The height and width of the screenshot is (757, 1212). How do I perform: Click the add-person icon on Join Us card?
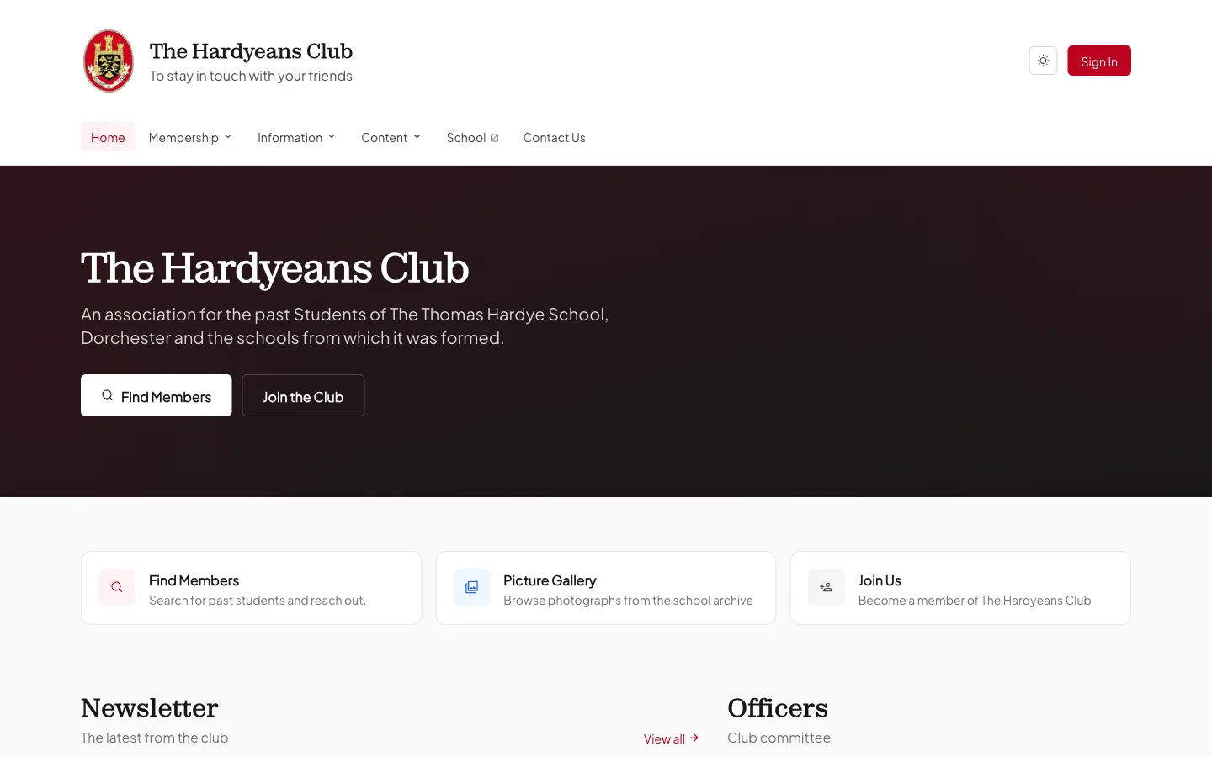tap(827, 587)
